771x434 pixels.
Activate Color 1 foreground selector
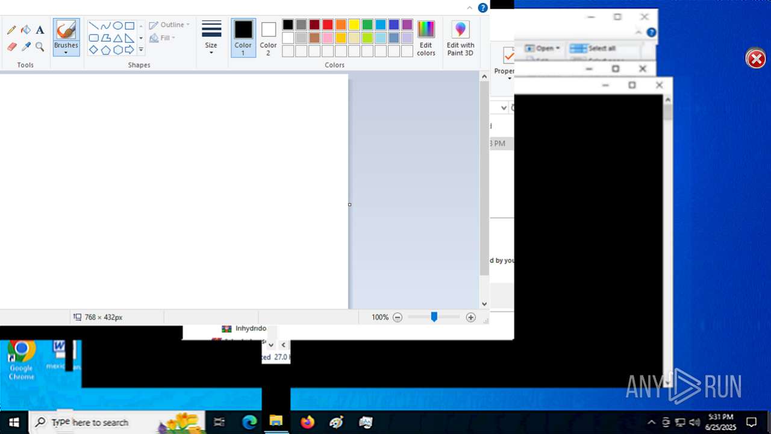[243, 38]
